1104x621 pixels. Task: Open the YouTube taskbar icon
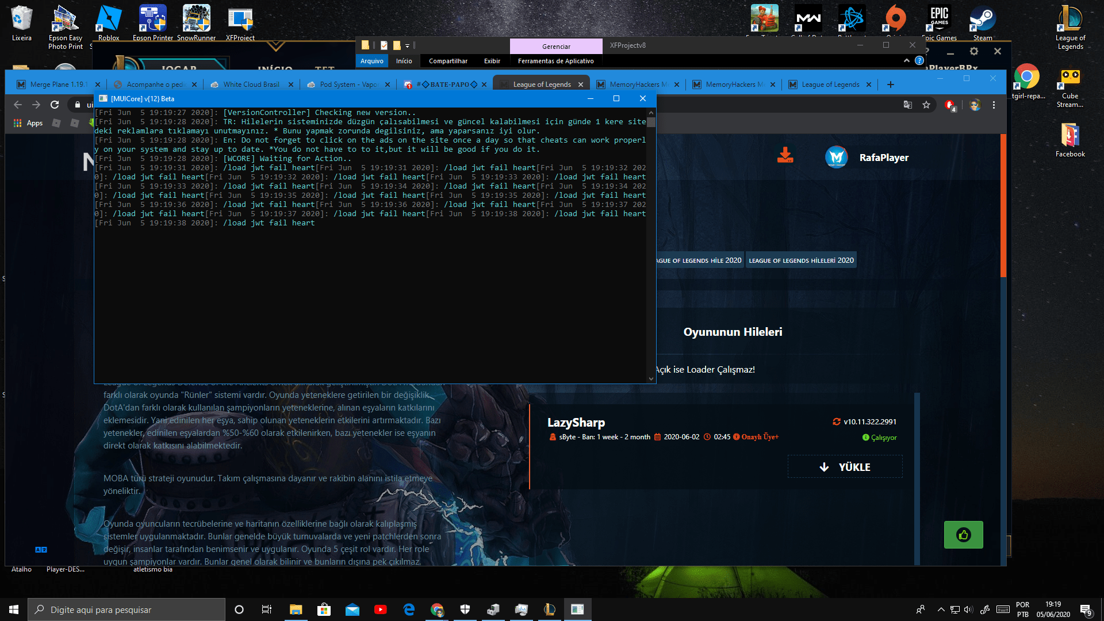[380, 609]
